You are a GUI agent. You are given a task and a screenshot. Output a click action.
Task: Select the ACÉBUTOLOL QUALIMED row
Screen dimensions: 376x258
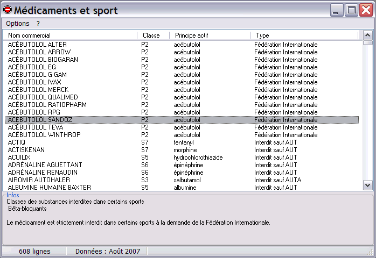182,97
